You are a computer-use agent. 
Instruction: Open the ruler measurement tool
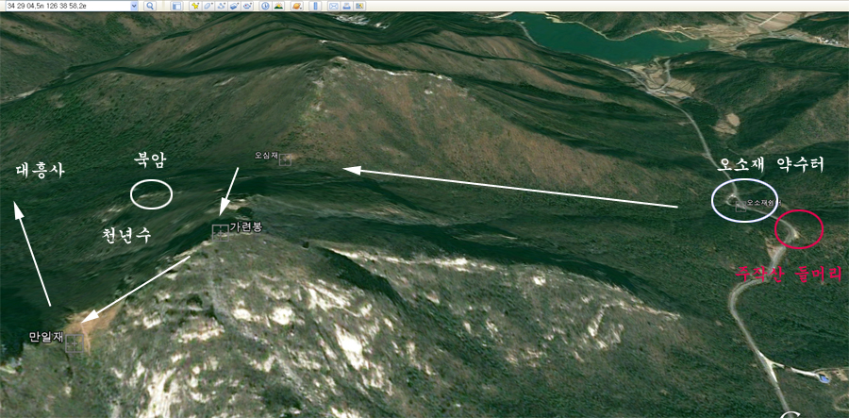(x=313, y=6)
